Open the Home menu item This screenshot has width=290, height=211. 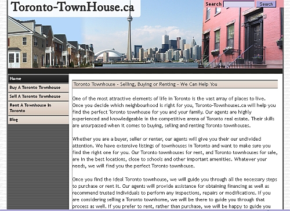point(38,78)
